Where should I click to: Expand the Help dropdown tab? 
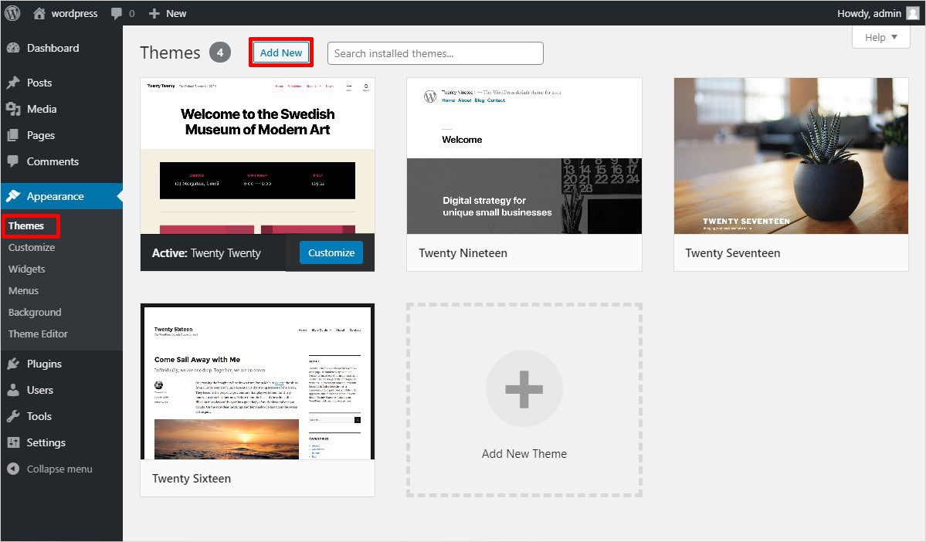coord(880,37)
